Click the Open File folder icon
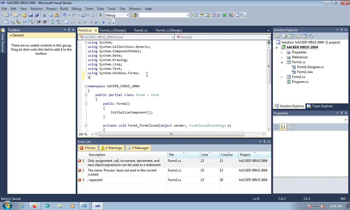Viewport: 350px width, 210px height. coord(25,15)
